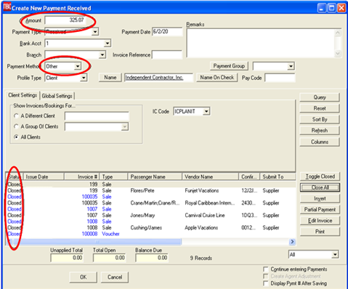Screen dimensions: 348x289
Task: Click the Total Open value field
Action: click(x=109, y=258)
